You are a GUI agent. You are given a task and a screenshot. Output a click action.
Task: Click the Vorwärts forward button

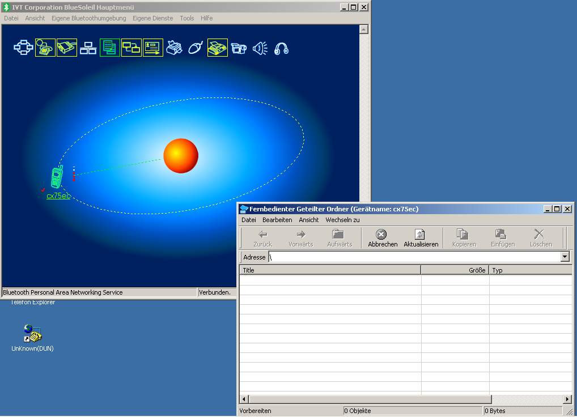coord(300,238)
